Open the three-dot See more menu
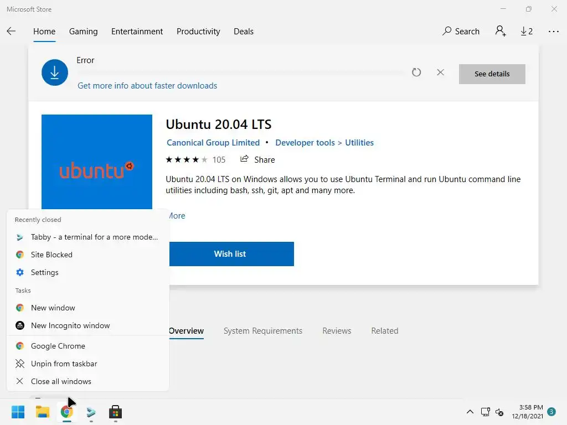The width and height of the screenshot is (567, 425). (x=553, y=32)
